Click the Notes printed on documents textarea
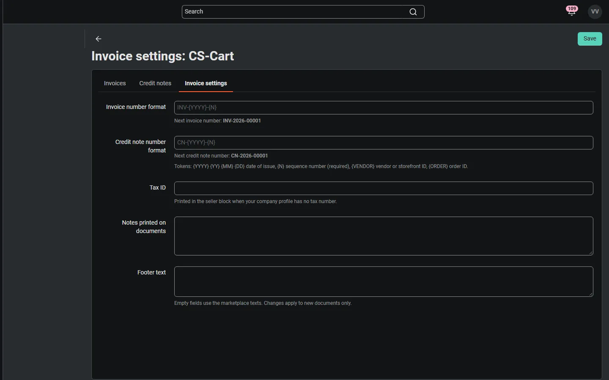Image resolution: width=609 pixels, height=380 pixels. (384, 236)
